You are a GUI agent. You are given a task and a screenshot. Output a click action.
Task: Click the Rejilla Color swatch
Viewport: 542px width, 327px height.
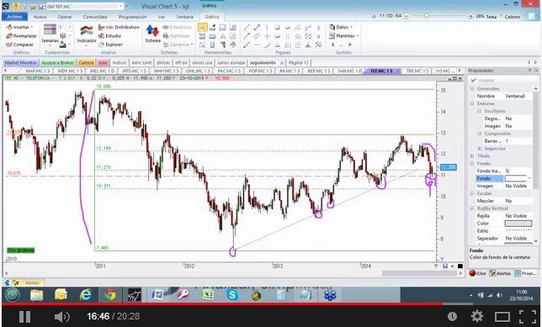click(518, 224)
